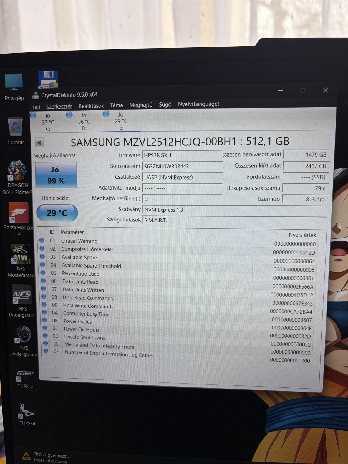348x464 pixels.
Task: Minimize the CrystalDiskInfo window
Action: (281, 91)
